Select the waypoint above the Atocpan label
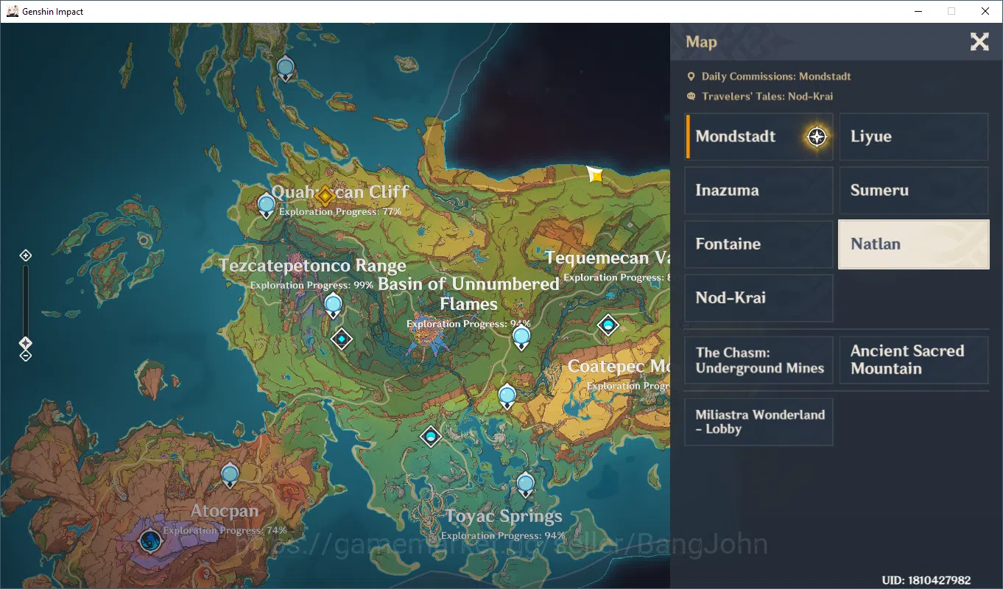 click(x=230, y=476)
